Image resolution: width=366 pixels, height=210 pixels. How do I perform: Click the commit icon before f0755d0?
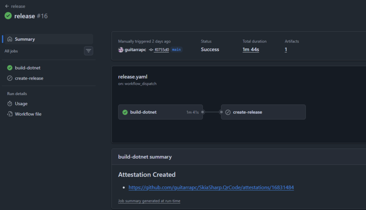(x=151, y=49)
